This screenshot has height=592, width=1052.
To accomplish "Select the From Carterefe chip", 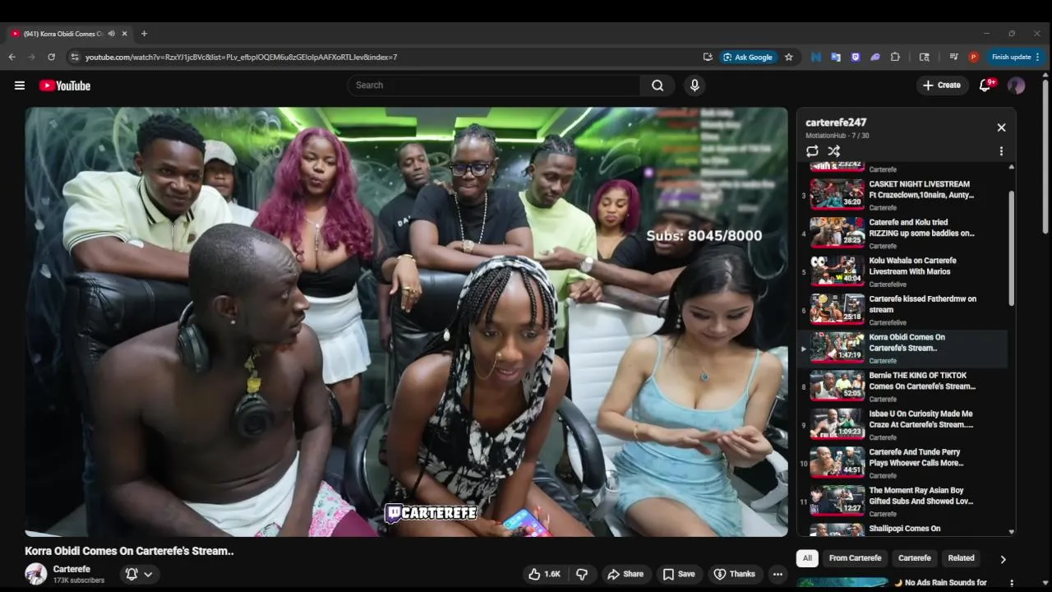I will click(855, 558).
